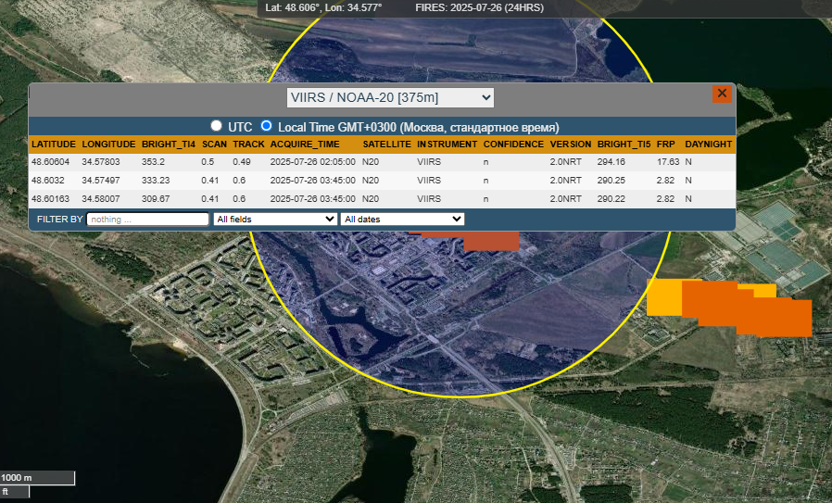
Task: Click the FILTER BY text input field
Action: [x=148, y=220]
